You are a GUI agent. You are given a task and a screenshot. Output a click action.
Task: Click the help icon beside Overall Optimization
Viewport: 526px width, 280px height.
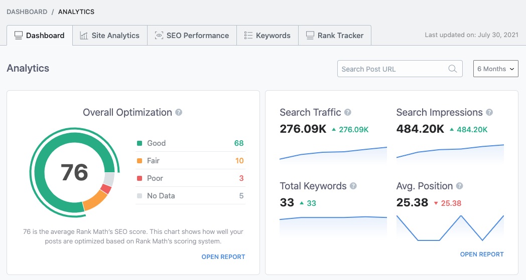click(x=179, y=113)
